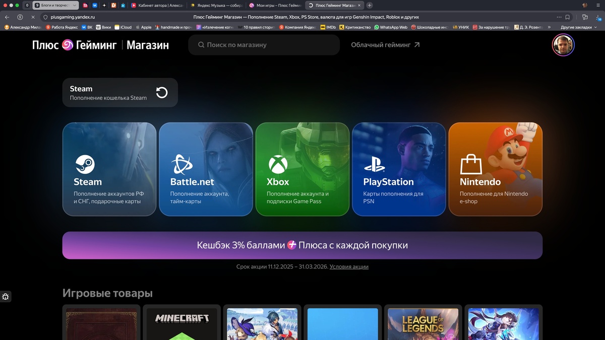Open the Вики bookmark

[x=103, y=27]
